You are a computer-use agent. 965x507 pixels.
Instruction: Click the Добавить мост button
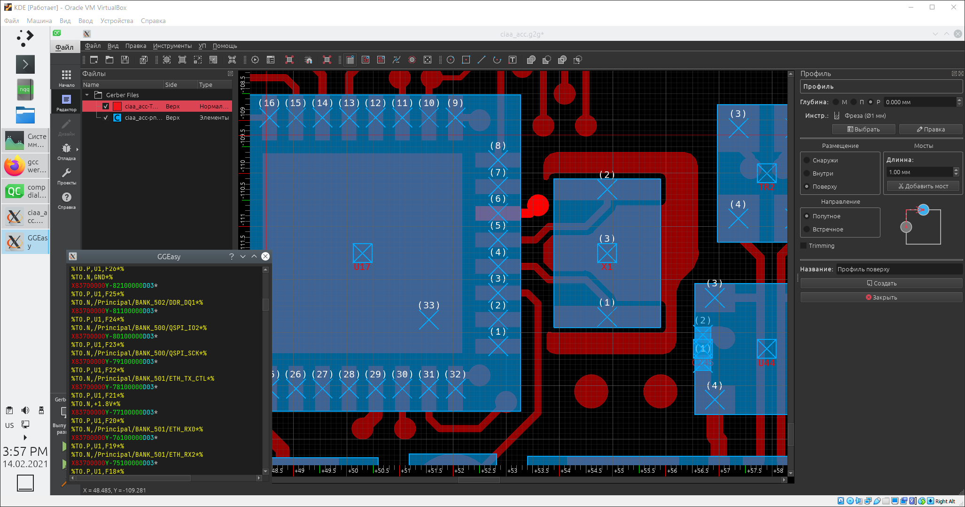tap(923, 186)
